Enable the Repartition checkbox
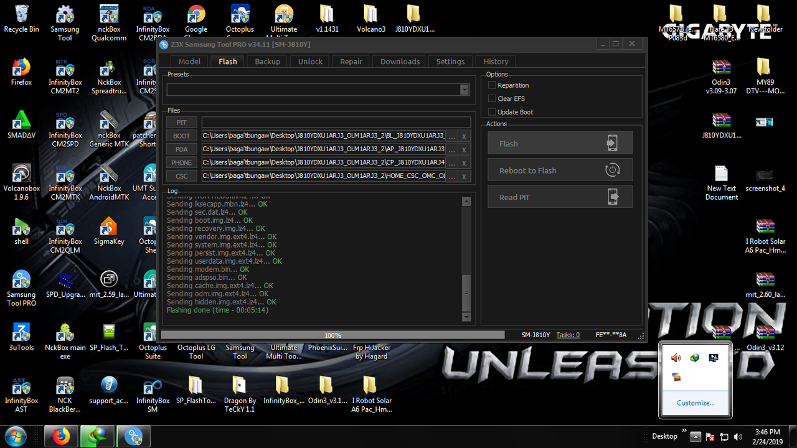 click(492, 85)
